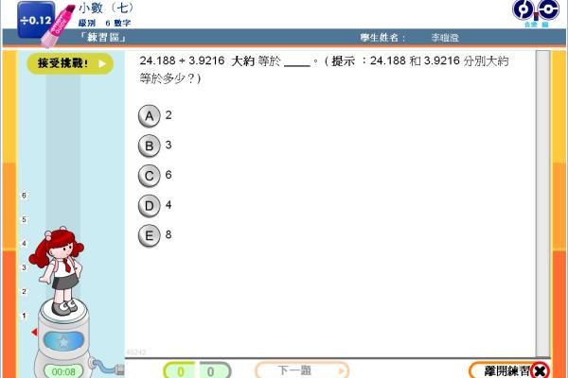
Task: Select answer A with value 2
Action: point(148,115)
